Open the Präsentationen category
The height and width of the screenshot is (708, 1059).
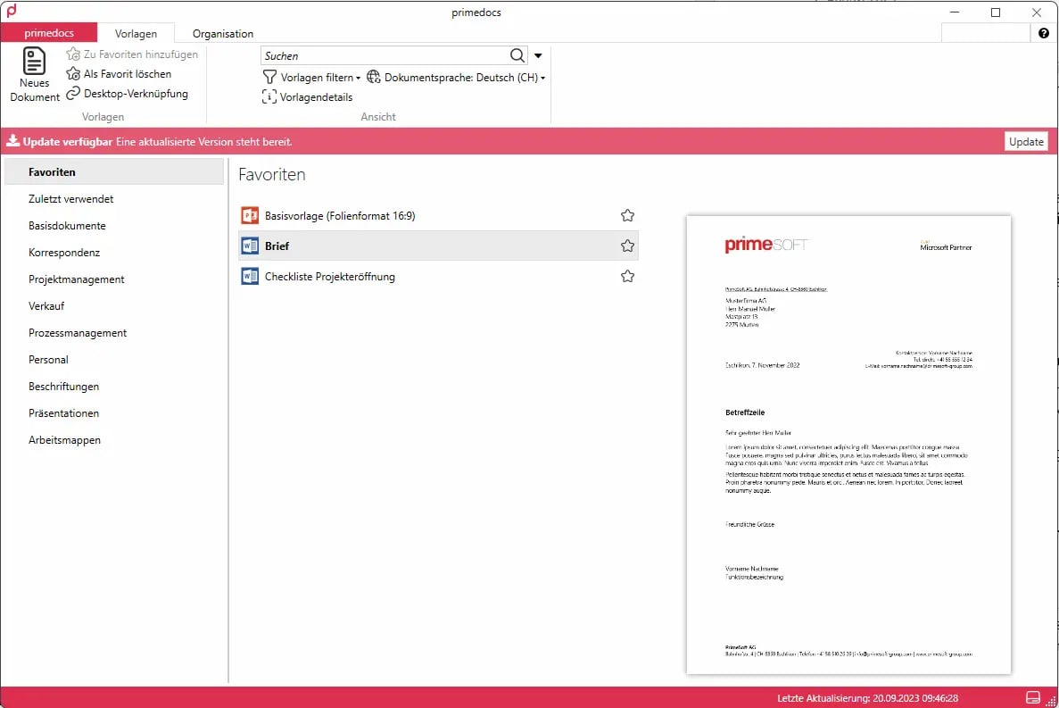coord(114,412)
